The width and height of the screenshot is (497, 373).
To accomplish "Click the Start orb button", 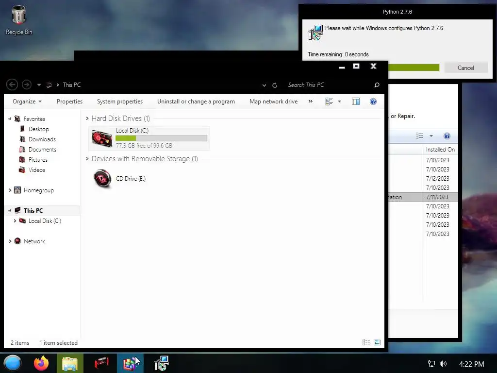I will click(x=12, y=363).
